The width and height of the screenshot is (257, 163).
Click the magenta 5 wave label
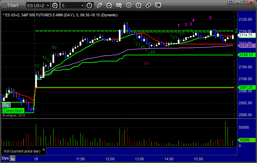(x=211, y=18)
